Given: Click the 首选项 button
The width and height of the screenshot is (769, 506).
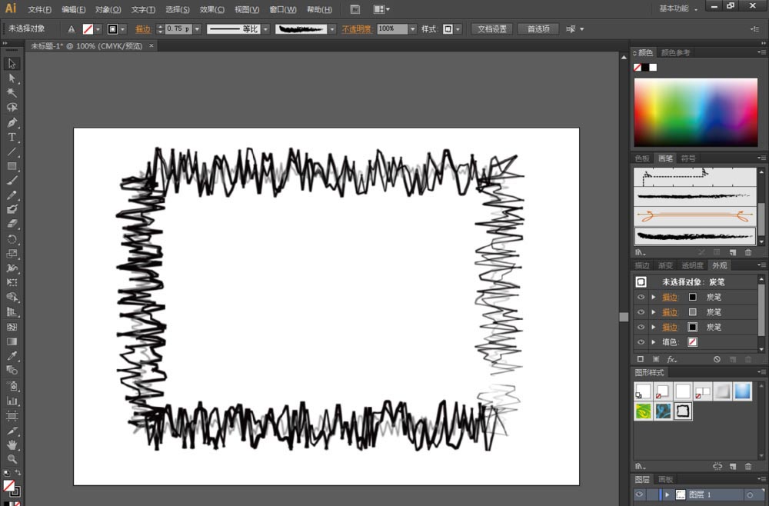Looking at the screenshot, I should click(538, 29).
